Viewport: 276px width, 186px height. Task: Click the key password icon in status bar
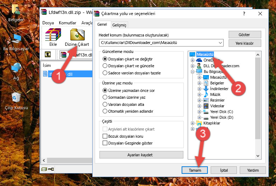point(51,169)
